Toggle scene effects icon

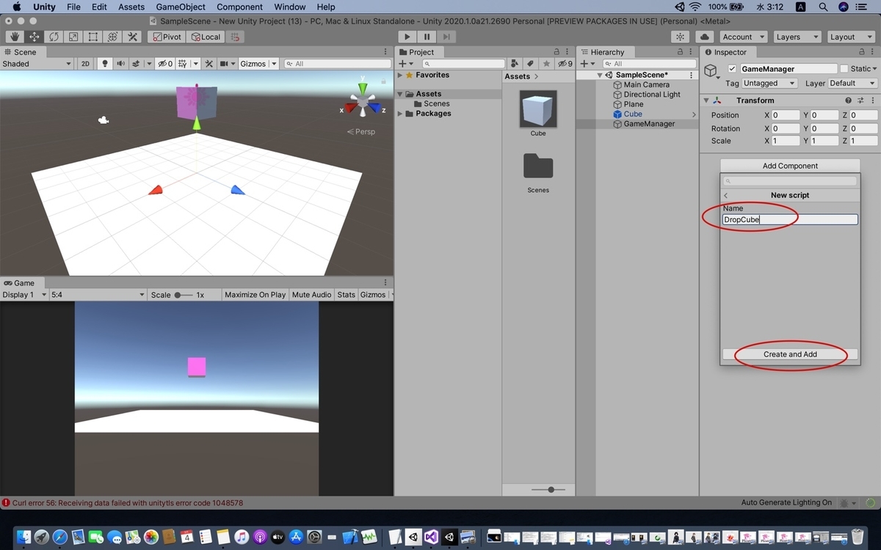136,64
